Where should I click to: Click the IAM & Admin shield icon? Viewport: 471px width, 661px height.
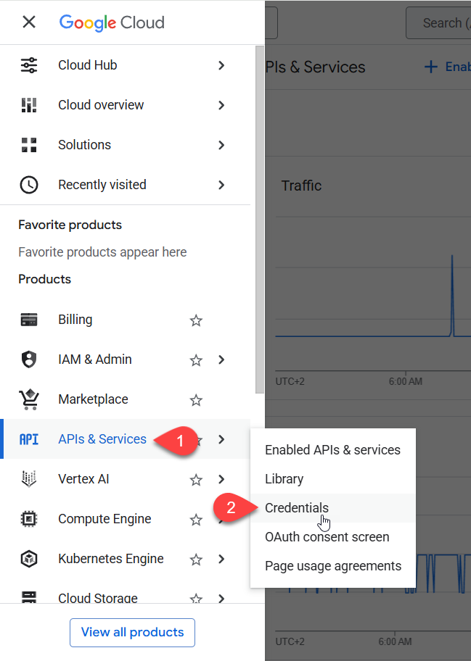point(29,359)
